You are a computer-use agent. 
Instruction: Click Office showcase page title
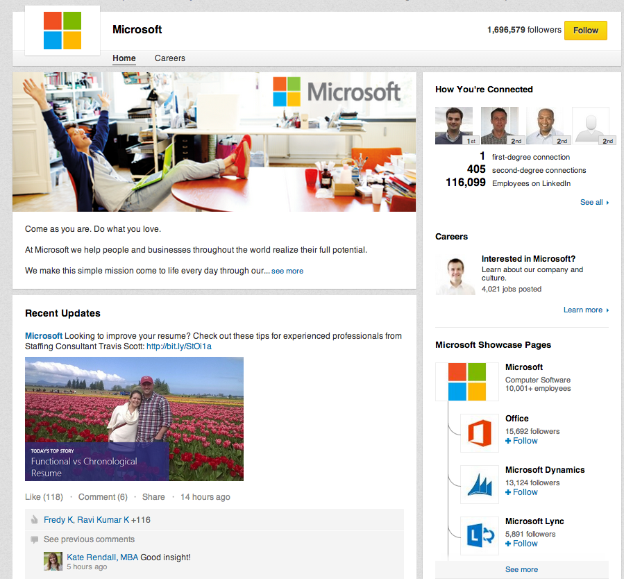[517, 419]
